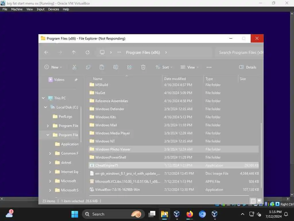Select the Reference Assemblies folder
294x221 pixels.
[x=173, y=101]
